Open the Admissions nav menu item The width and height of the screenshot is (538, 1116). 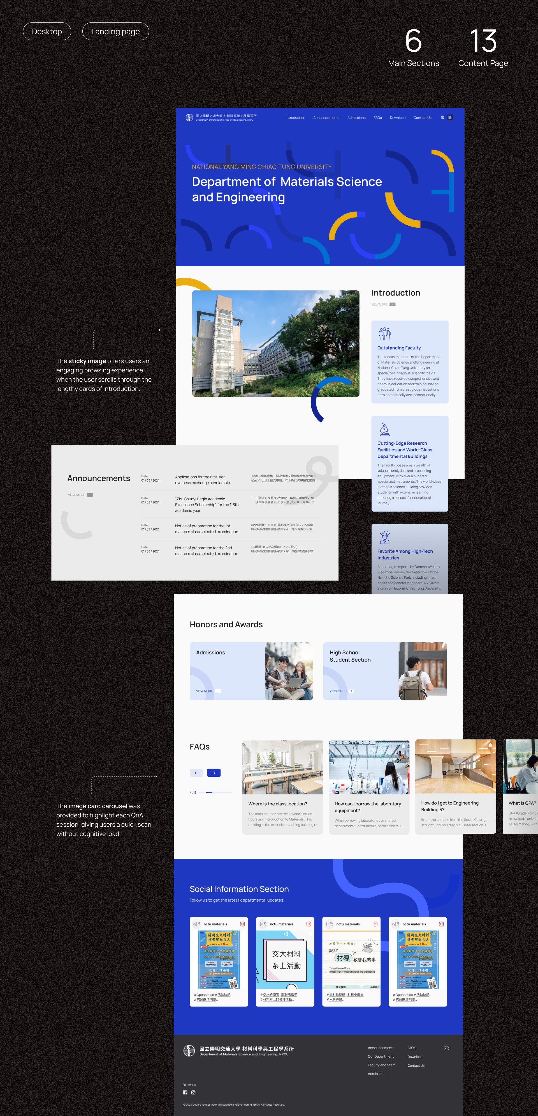point(356,118)
